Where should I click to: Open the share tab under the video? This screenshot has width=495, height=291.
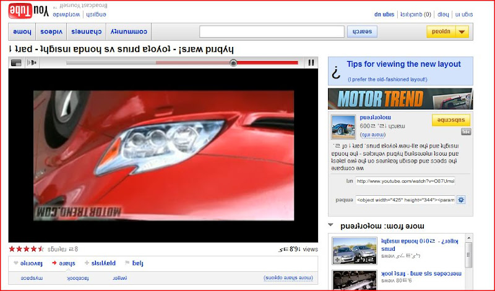click(67, 263)
